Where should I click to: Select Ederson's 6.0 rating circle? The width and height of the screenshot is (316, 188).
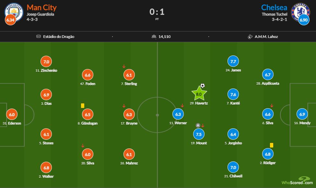pos(12,114)
